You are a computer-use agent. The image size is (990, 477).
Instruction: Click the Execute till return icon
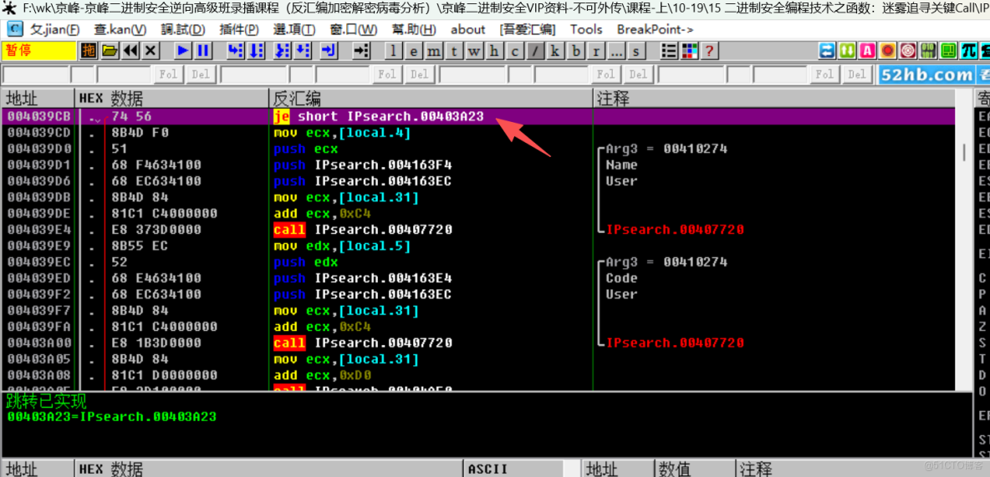click(329, 51)
